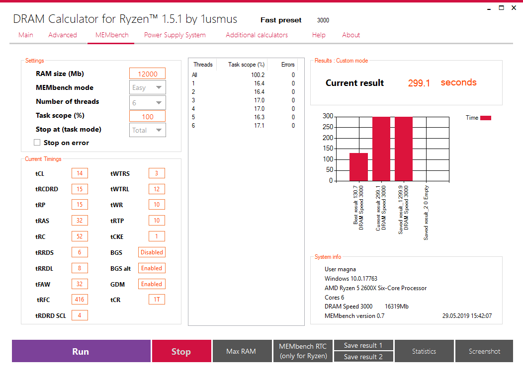
Task: Click the Max RAM button
Action: (x=242, y=351)
